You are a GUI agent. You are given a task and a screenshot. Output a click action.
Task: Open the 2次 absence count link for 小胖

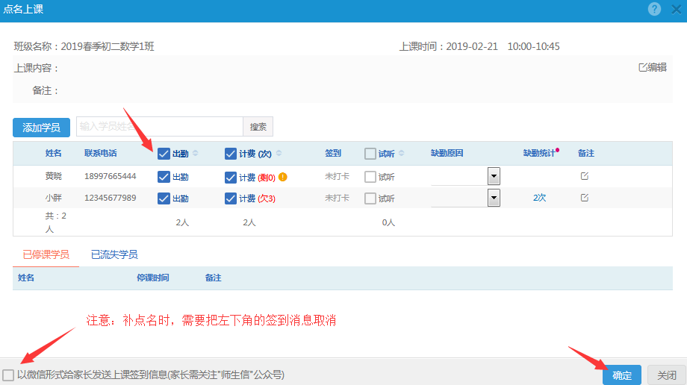coord(539,198)
